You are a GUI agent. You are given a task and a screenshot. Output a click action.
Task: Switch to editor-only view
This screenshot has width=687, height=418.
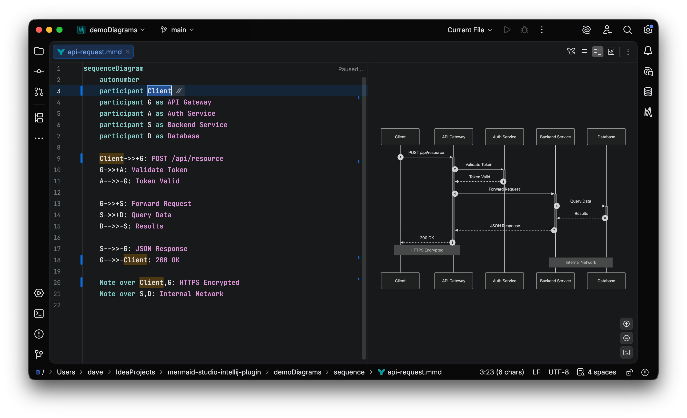click(584, 51)
